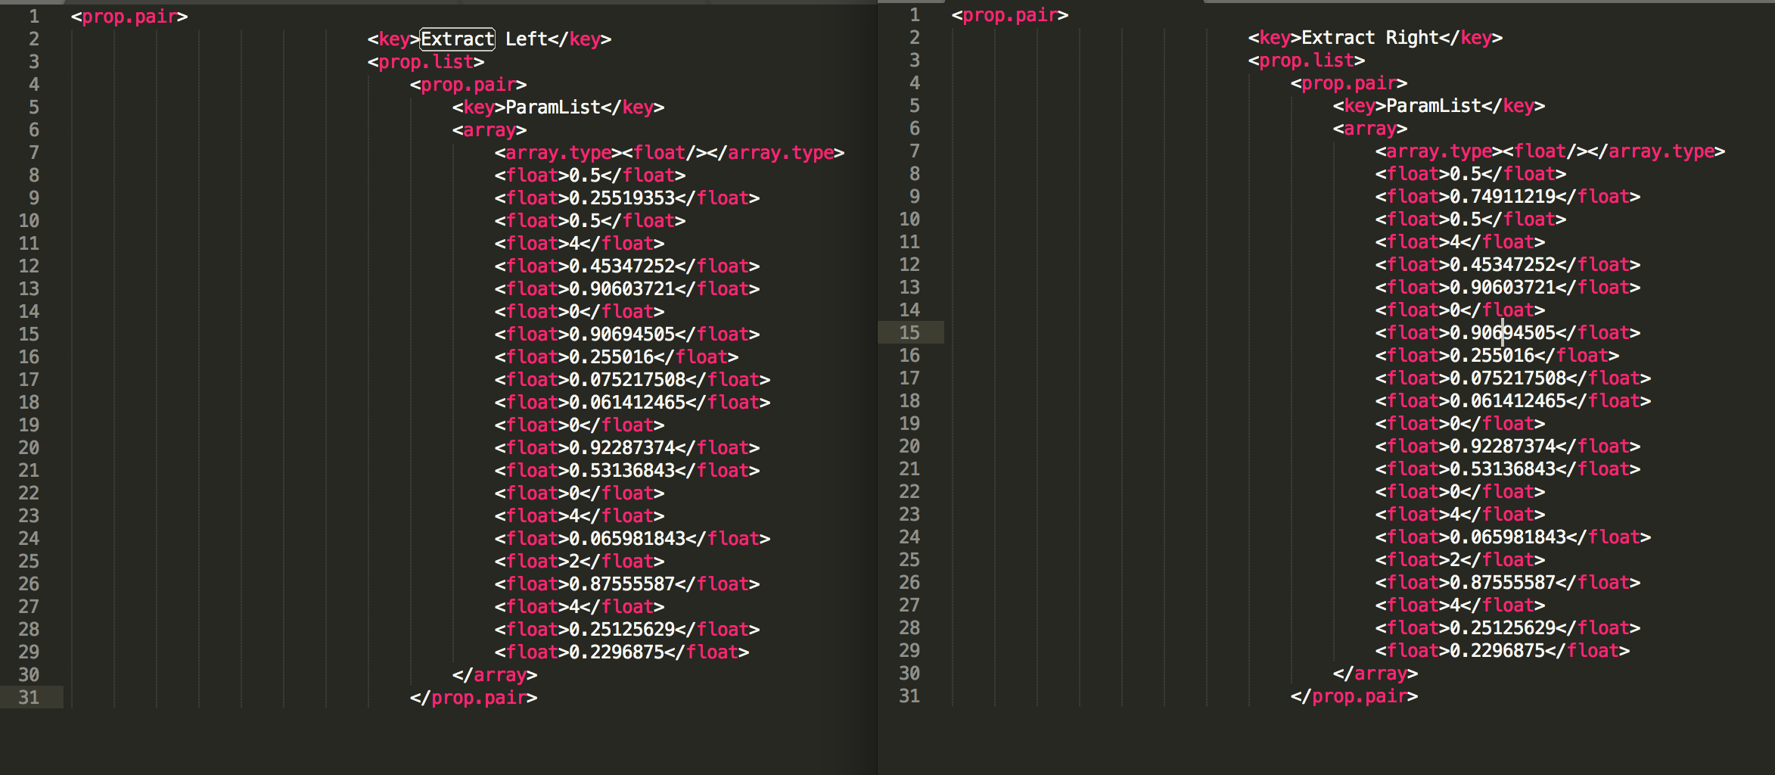Click closing </prop.pair> on left pane line 31
This screenshot has height=775, width=1775.
474,697
